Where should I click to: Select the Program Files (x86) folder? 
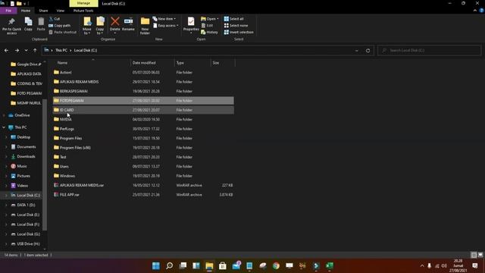pos(143,148)
